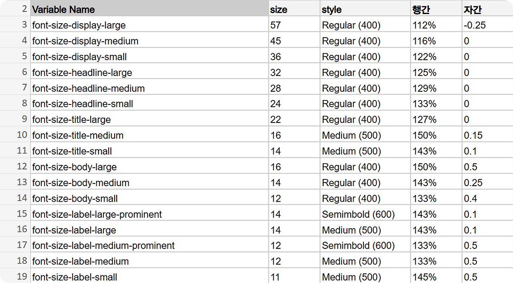This screenshot has width=513, height=283.
Task: Select the 145% cell in row 19
Action: (436, 276)
